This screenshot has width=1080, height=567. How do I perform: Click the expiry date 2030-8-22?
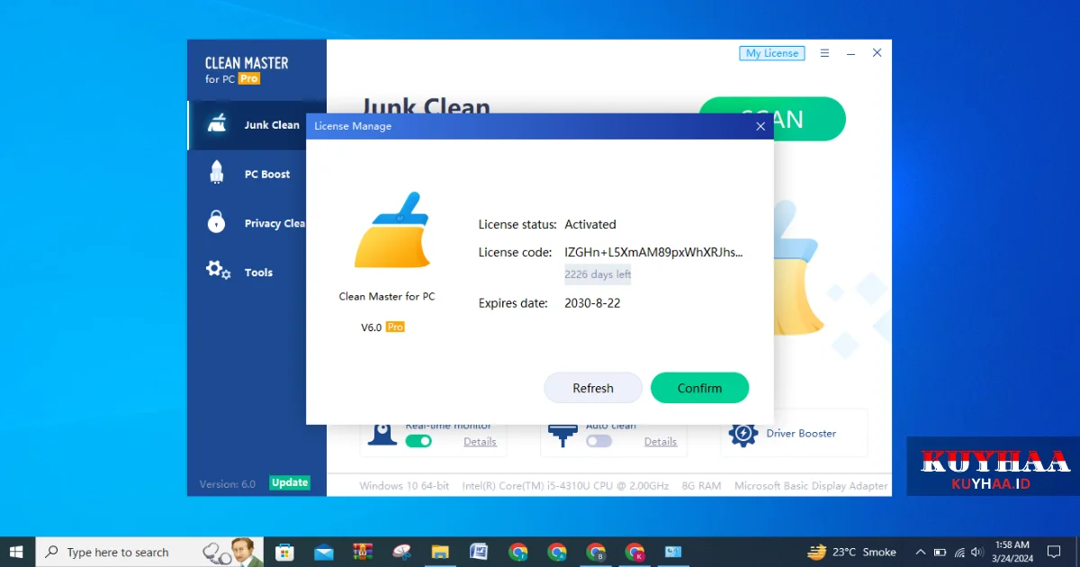click(592, 303)
